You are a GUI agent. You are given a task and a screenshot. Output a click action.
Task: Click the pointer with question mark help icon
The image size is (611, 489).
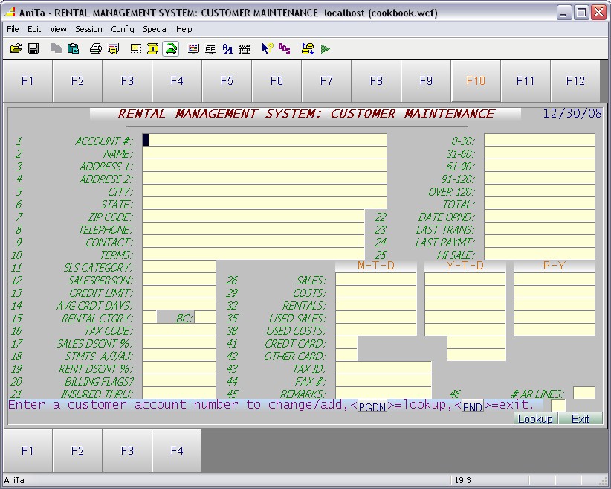268,49
